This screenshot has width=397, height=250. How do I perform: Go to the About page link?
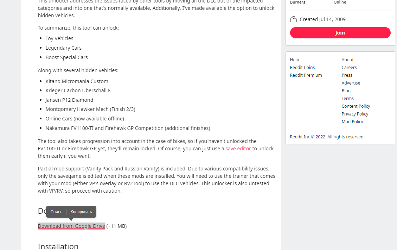(x=347, y=60)
